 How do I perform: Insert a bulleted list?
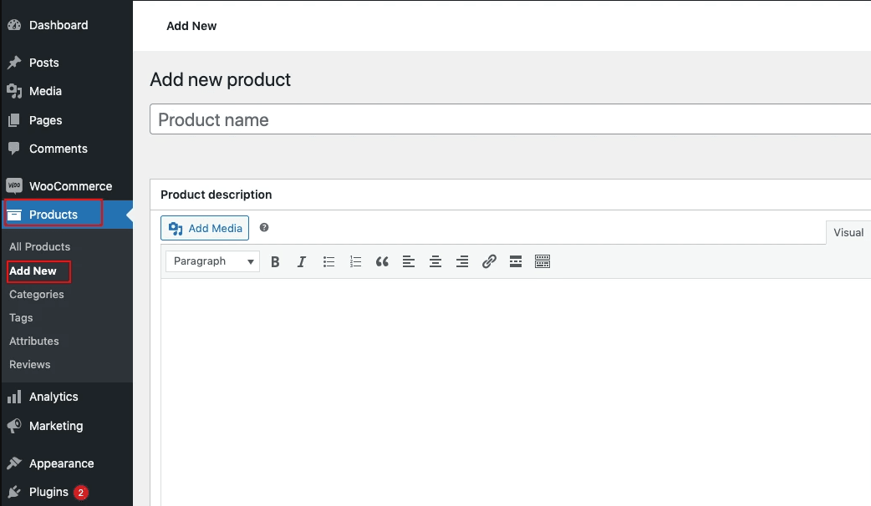[x=329, y=262]
